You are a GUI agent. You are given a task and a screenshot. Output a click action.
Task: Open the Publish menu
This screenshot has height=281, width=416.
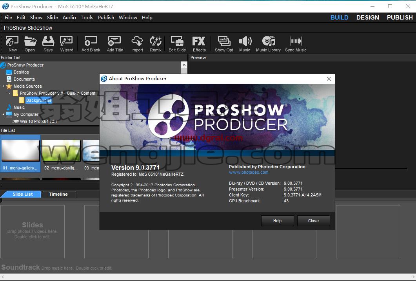(x=106, y=18)
